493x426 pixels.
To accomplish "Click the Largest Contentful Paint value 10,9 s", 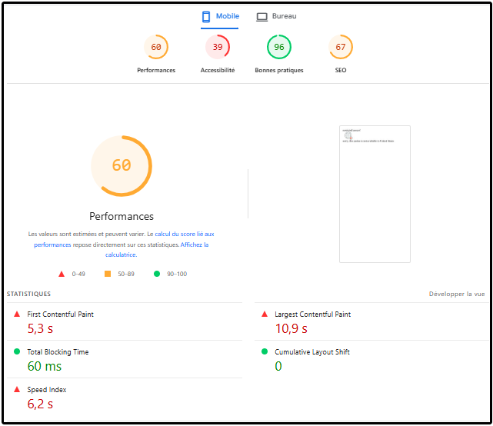I will coord(291,328).
